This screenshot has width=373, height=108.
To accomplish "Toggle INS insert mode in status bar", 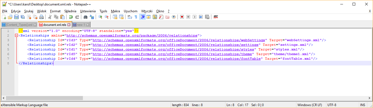I will coord(363,105).
